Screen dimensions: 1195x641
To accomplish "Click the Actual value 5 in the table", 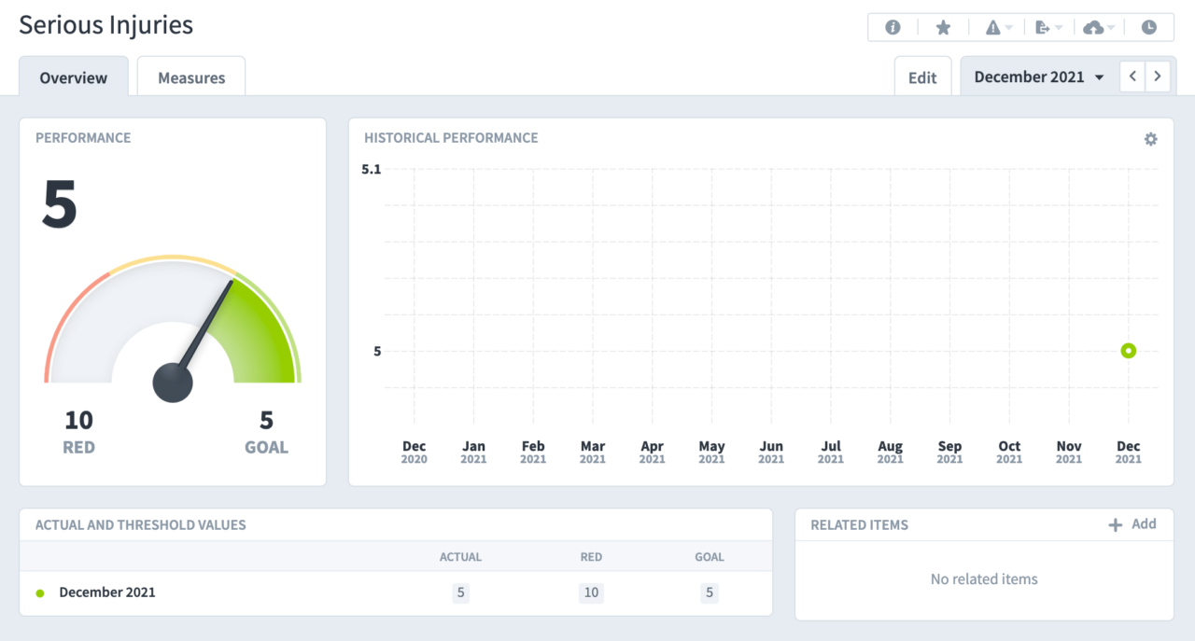I will pos(460,592).
